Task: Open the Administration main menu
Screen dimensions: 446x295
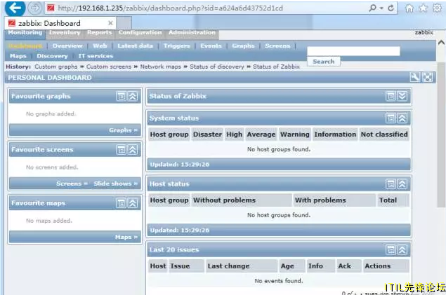Action: [192, 33]
